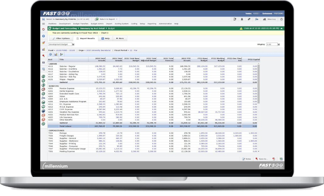Click the Notes button

click(247, 159)
